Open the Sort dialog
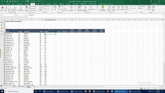This screenshot has width=165, height=93. pyautogui.click(x=55, y=8)
